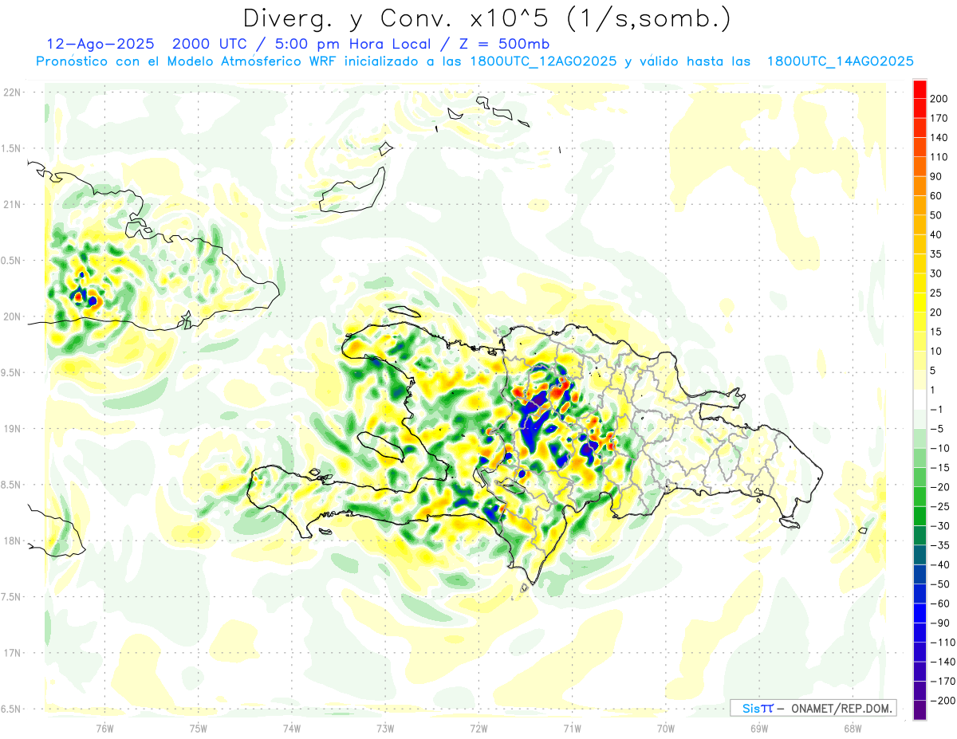The height and width of the screenshot is (739, 957).
Task: Click the "76W" longitude axis label
Action: coord(104,727)
